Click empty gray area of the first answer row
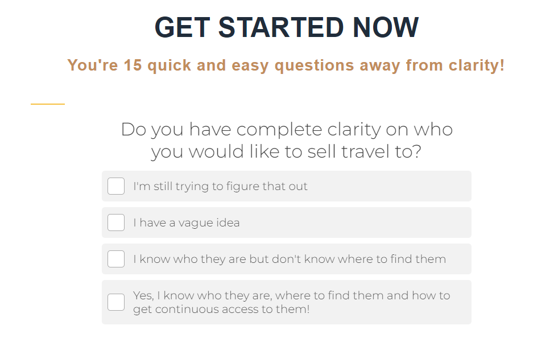 pos(392,186)
